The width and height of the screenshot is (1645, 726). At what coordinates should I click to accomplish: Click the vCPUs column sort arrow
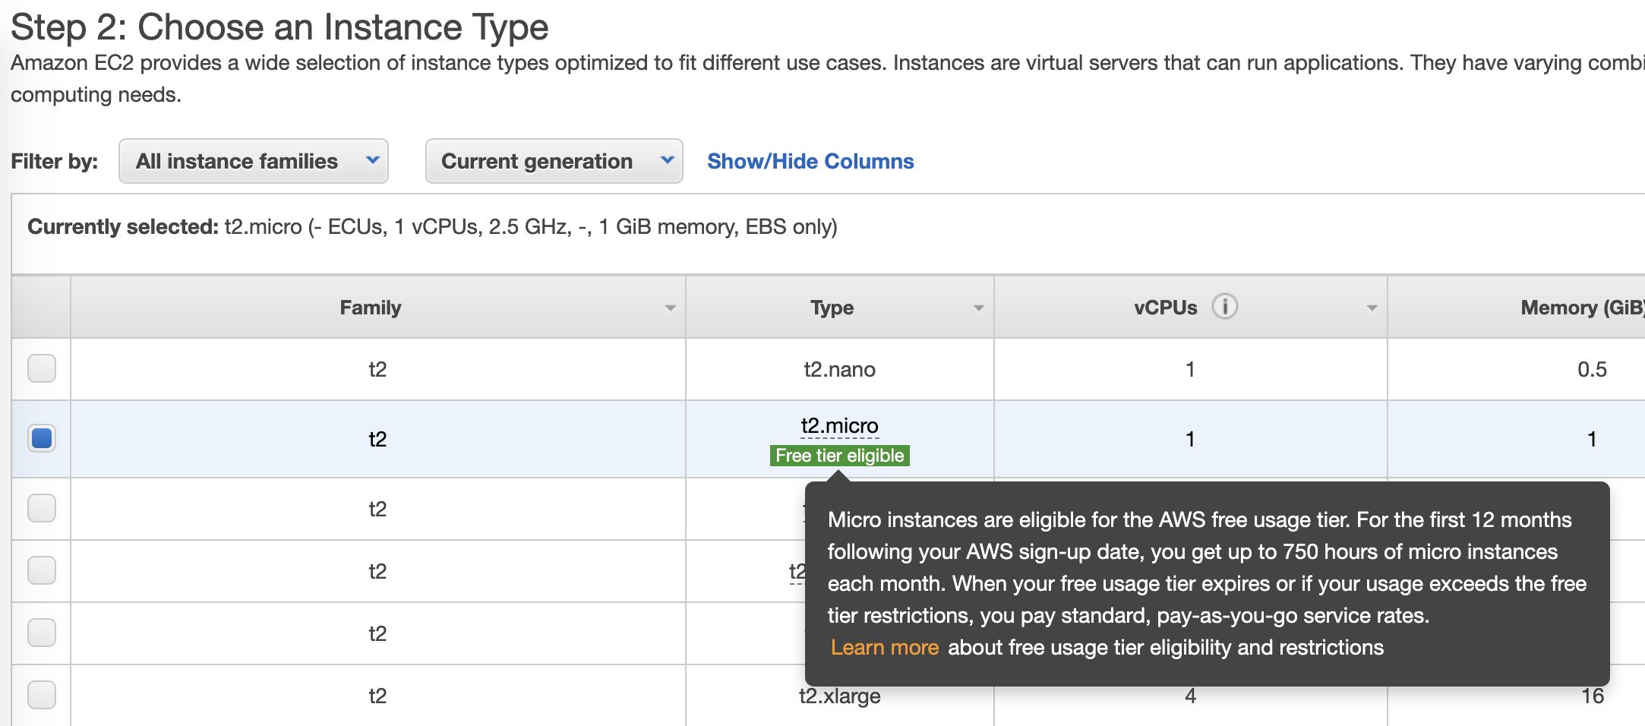click(1372, 308)
